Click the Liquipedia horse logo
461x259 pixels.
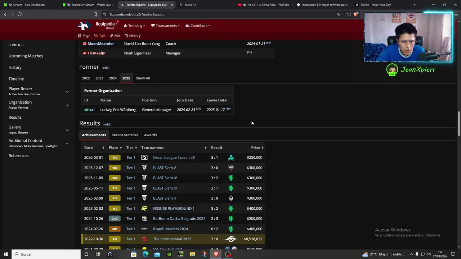(x=84, y=26)
